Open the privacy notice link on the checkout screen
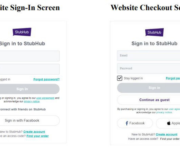 [164, 113]
